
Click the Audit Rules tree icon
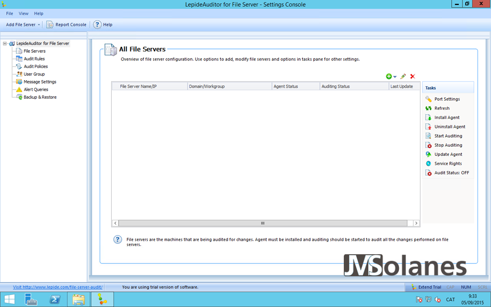[x=19, y=59]
